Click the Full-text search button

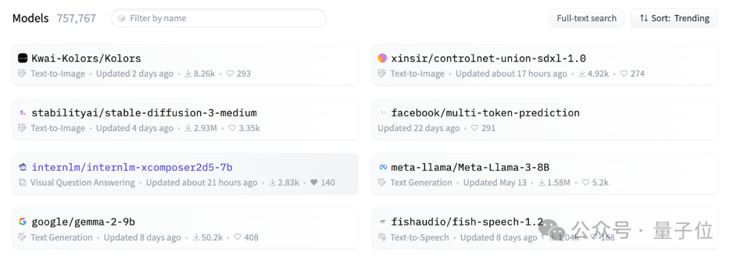click(587, 18)
